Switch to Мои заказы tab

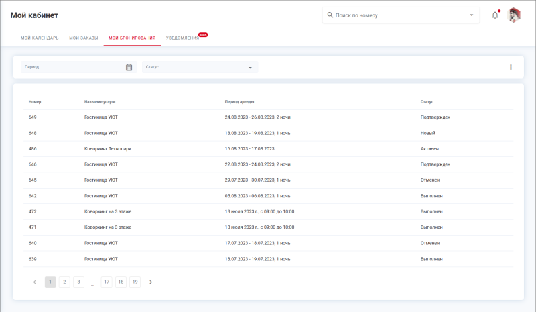pyautogui.click(x=84, y=38)
